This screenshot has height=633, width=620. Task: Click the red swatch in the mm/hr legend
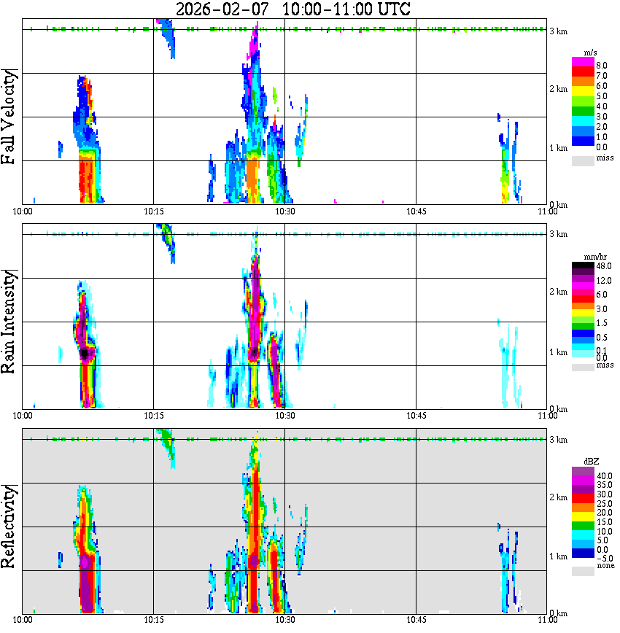[583, 299]
